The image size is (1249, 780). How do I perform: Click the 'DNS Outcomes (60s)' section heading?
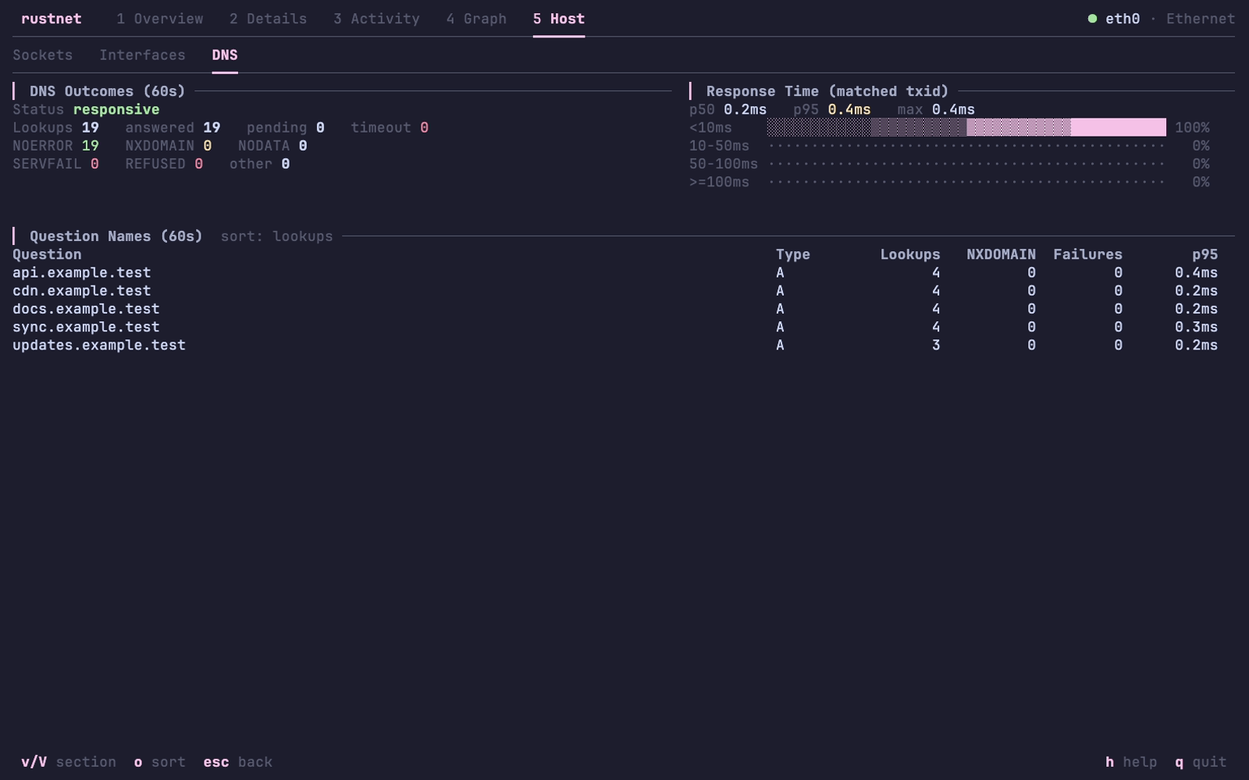click(108, 91)
